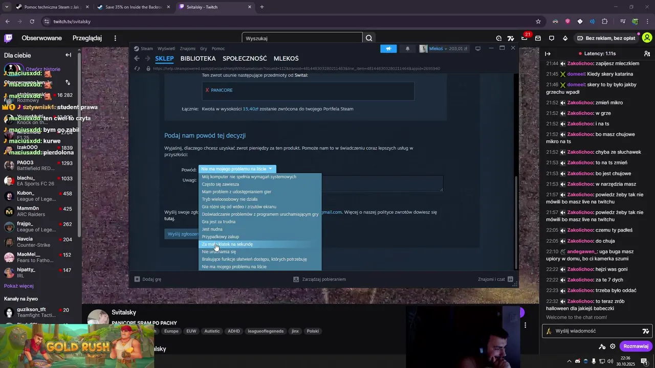
Task: Open Steam downloads manager icon
Action: (x=296, y=279)
